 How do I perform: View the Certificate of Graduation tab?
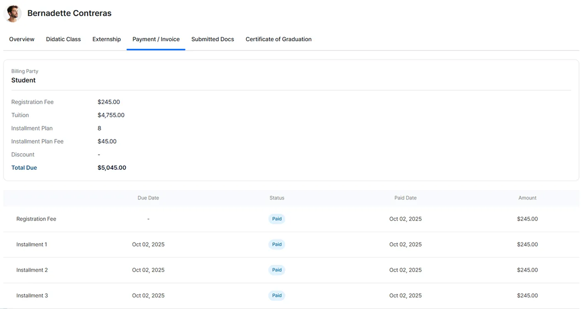(278, 39)
